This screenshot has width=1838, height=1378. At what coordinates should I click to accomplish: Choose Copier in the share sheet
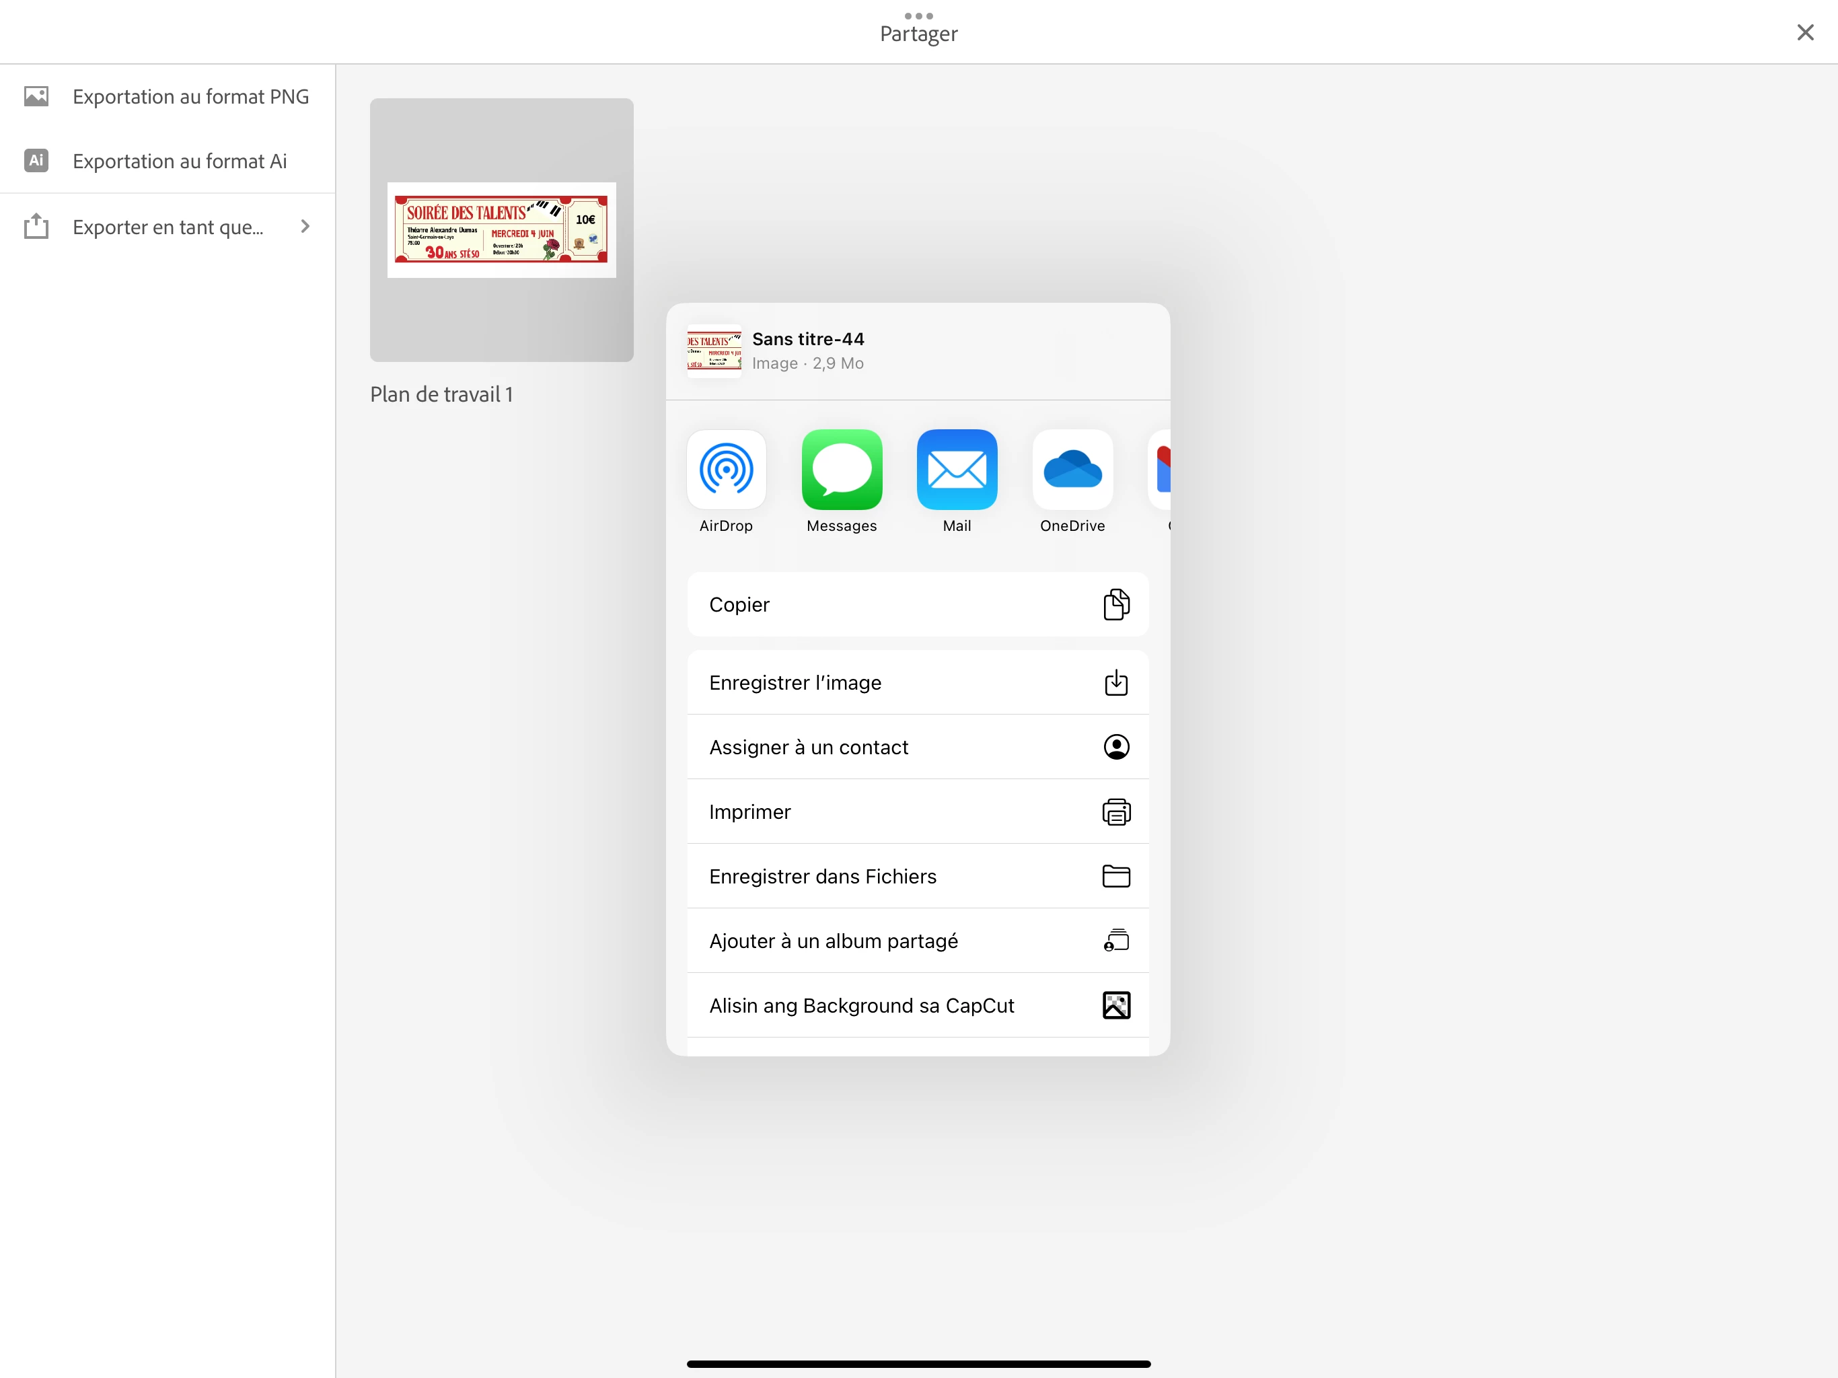[x=918, y=604]
